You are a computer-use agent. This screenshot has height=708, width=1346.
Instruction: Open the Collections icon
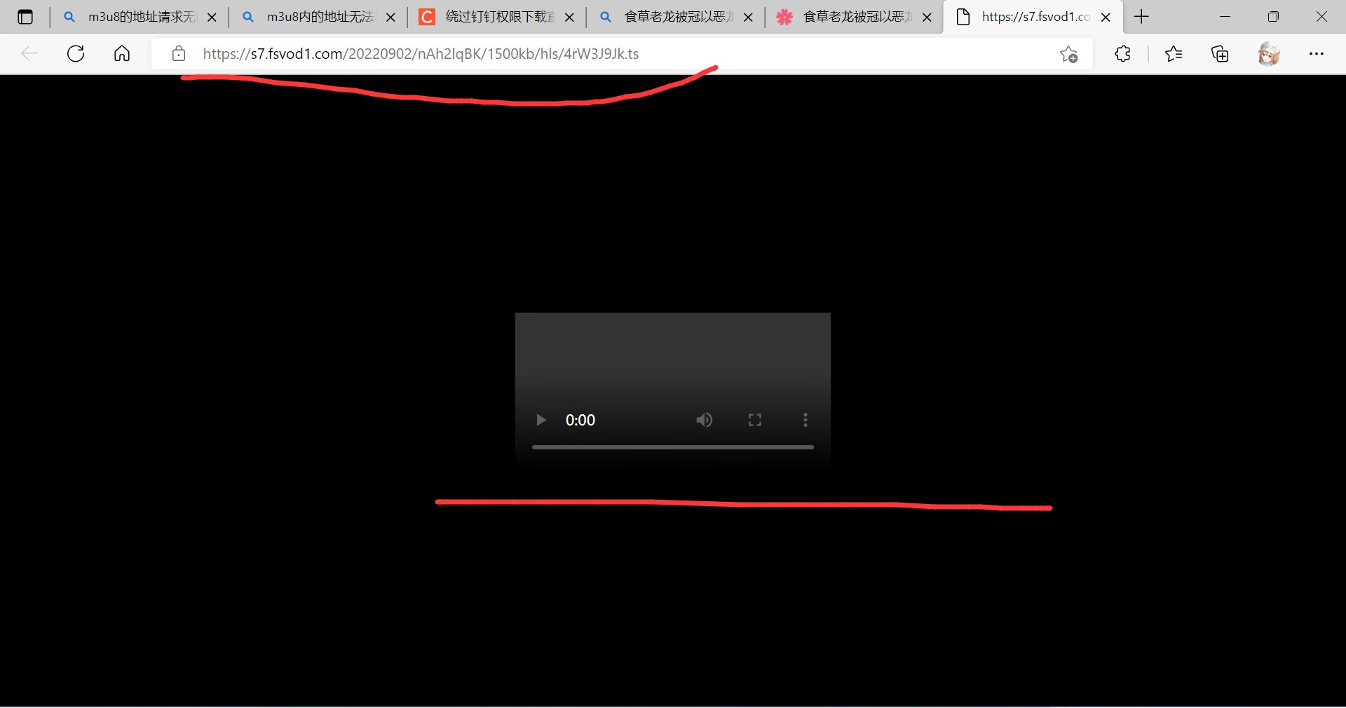[1220, 53]
